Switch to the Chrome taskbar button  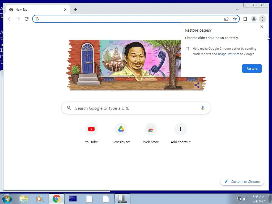tap(56, 199)
